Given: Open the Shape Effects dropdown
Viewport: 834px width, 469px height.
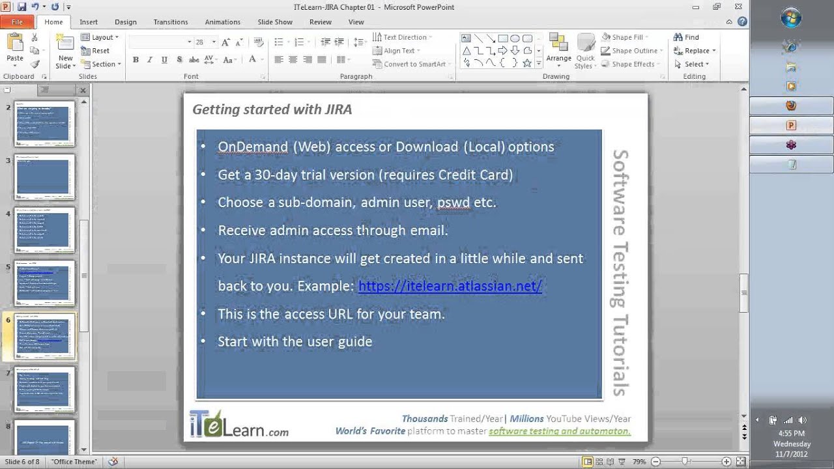Looking at the screenshot, I should [631, 64].
